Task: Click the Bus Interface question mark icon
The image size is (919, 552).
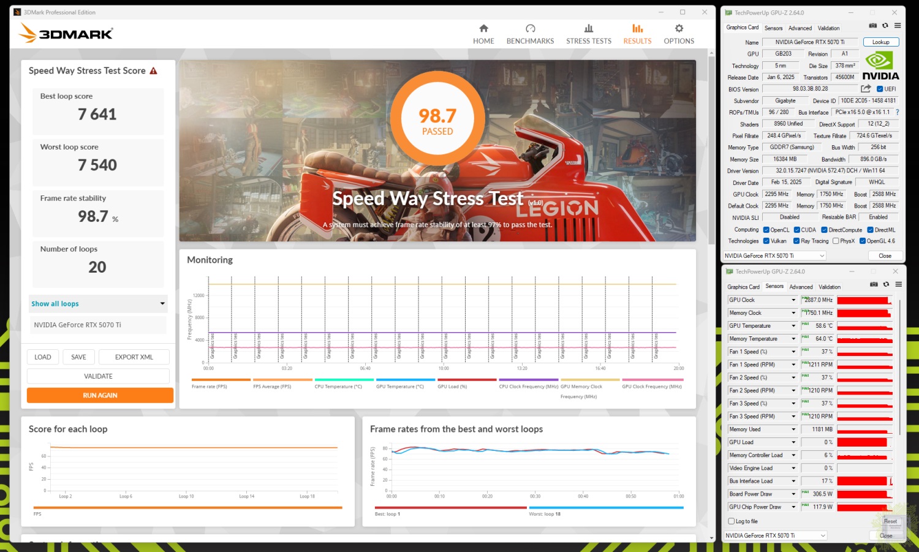Action: pos(898,112)
